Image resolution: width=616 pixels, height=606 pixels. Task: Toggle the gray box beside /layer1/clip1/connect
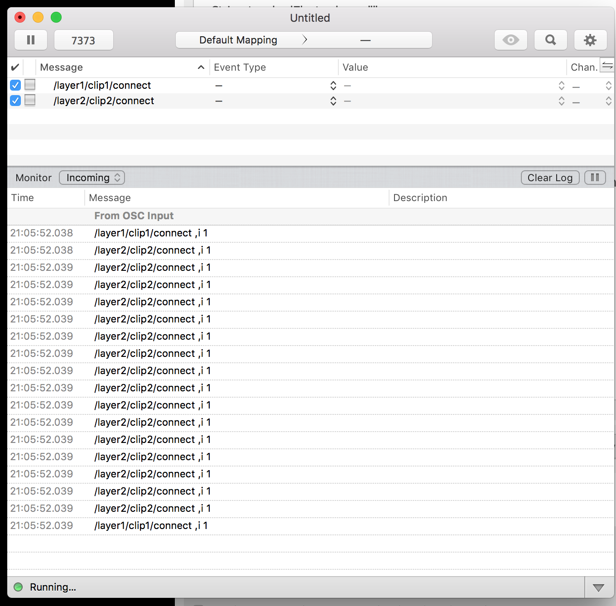coord(30,85)
